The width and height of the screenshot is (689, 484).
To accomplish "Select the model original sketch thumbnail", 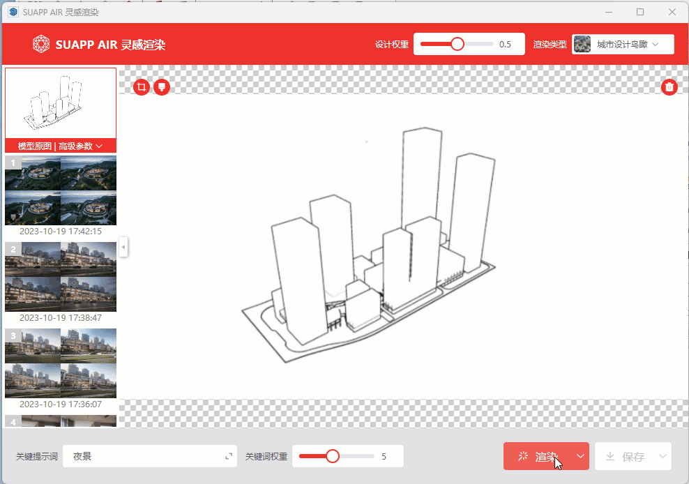I will point(61,103).
